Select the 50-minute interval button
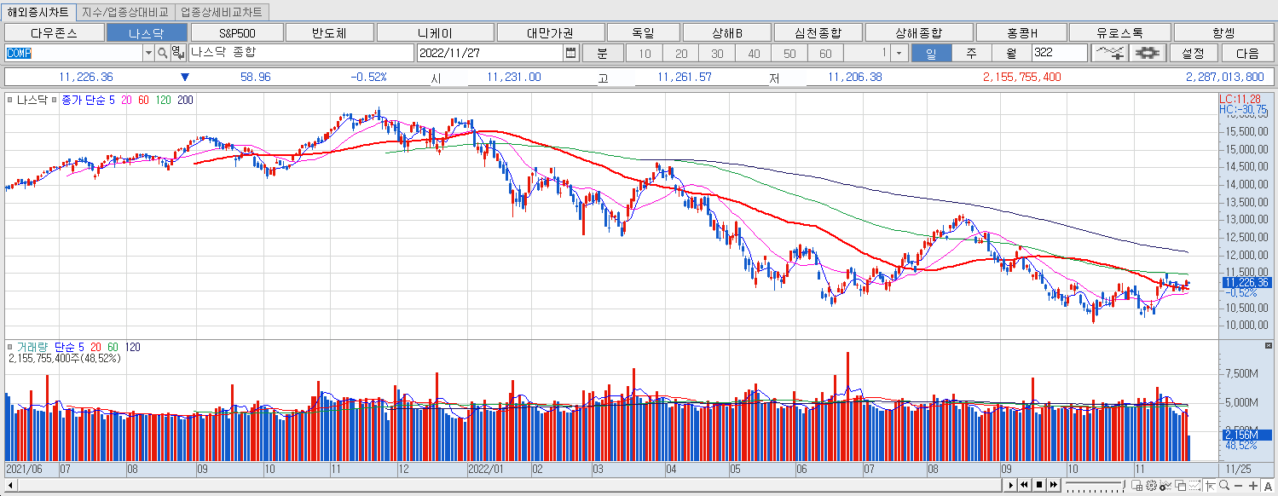 point(789,53)
